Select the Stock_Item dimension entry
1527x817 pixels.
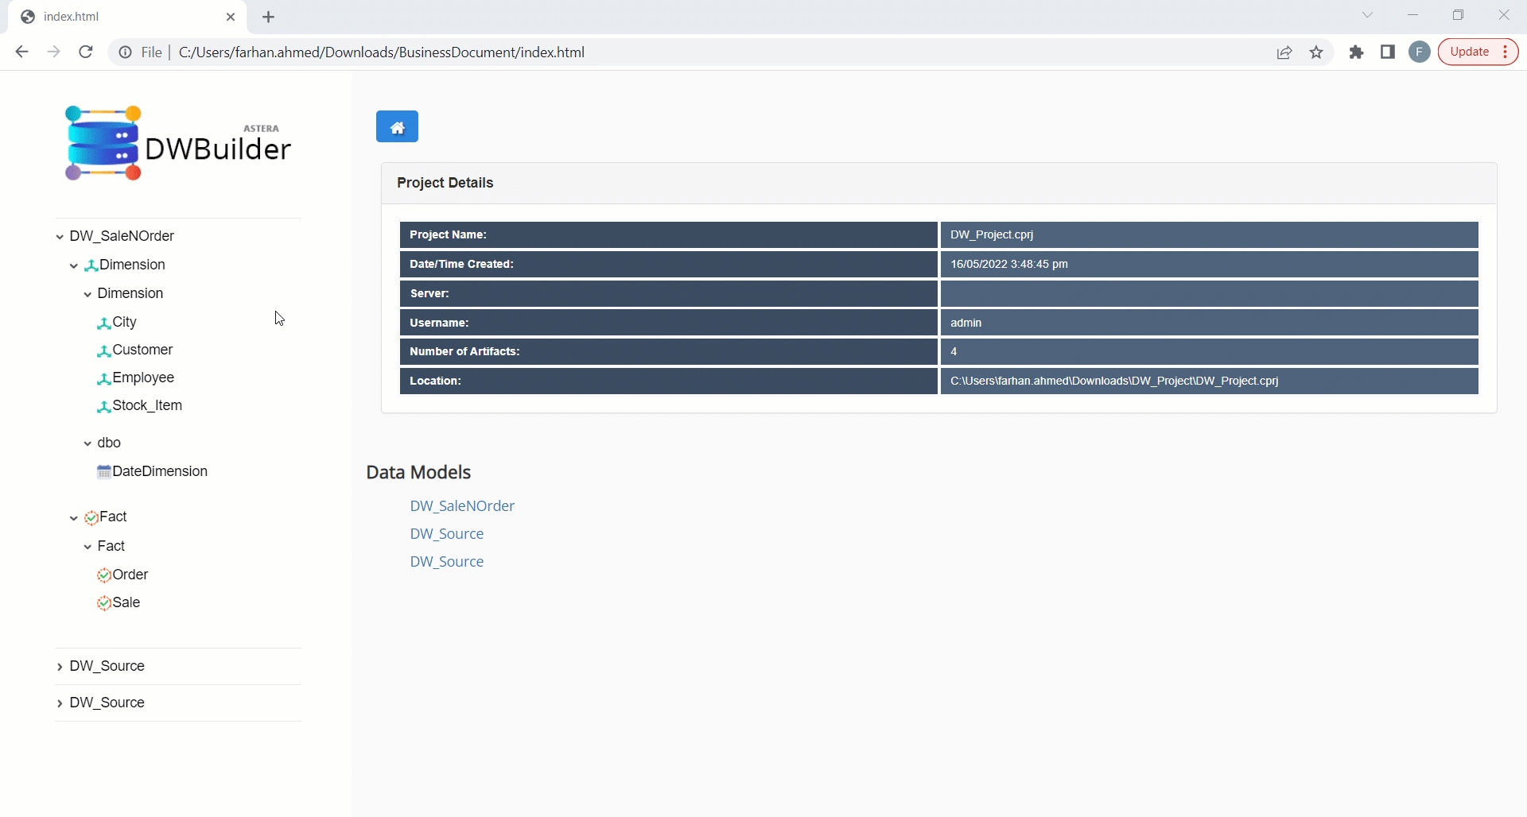point(147,405)
